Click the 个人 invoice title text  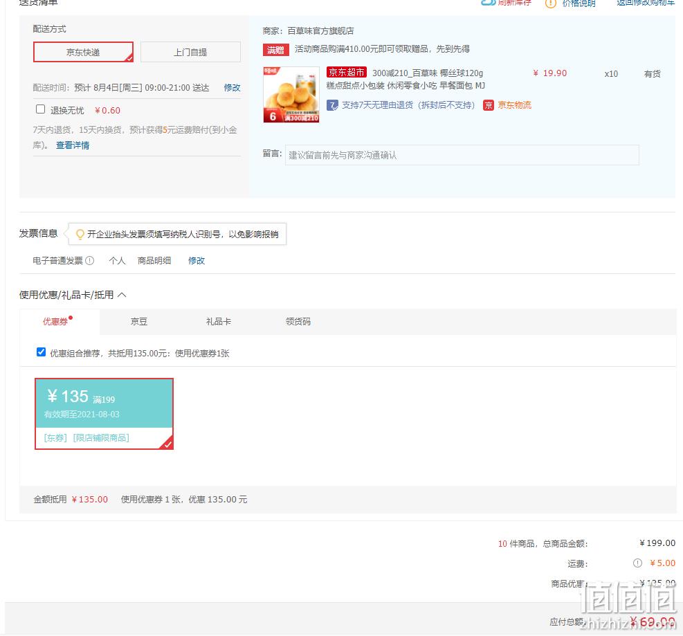(x=117, y=260)
